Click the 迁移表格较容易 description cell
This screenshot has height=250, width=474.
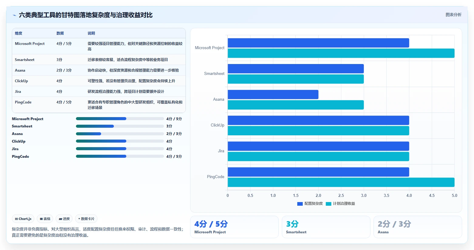(128, 60)
